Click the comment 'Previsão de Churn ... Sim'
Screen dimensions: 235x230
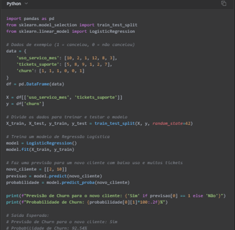tap(61, 222)
